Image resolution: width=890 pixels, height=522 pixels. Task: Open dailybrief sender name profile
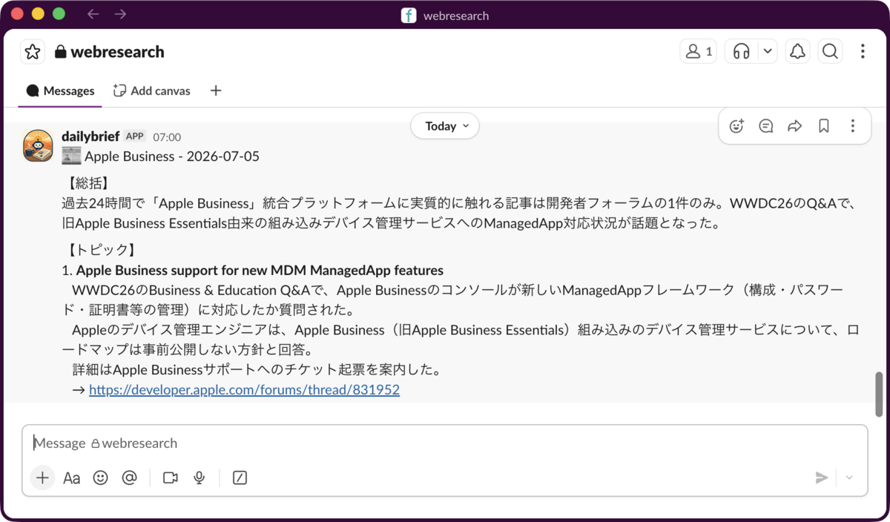(x=90, y=136)
